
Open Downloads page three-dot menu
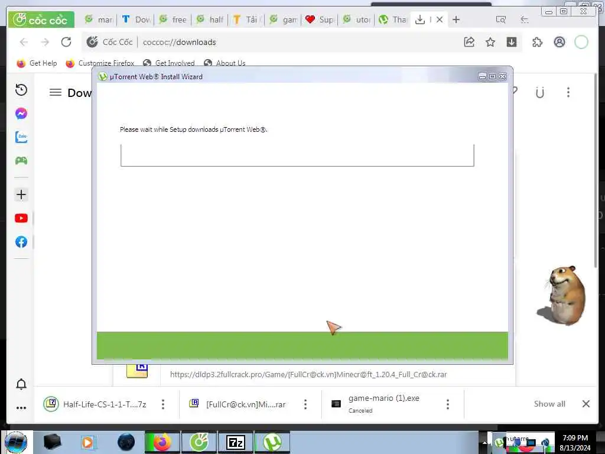(568, 92)
